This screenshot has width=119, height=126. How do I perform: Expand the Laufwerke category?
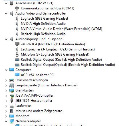coord(6,106)
